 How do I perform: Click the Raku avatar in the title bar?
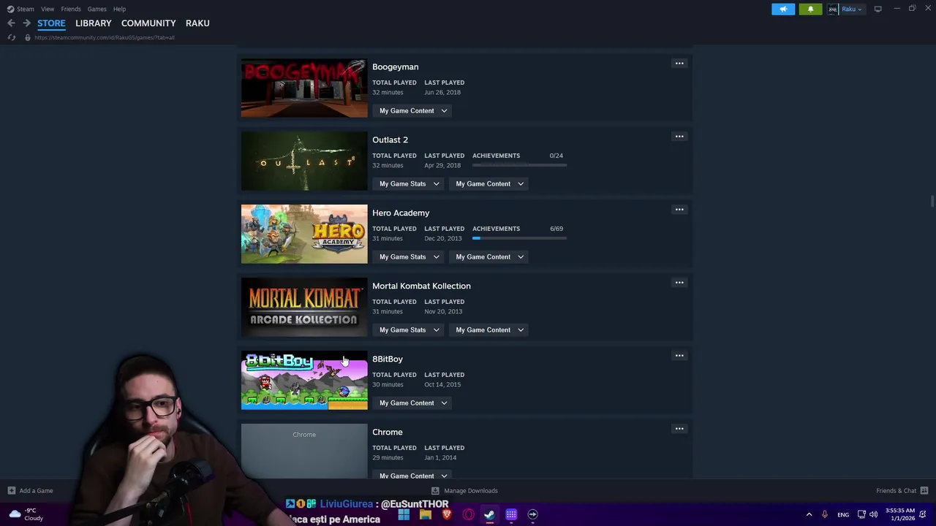click(832, 9)
